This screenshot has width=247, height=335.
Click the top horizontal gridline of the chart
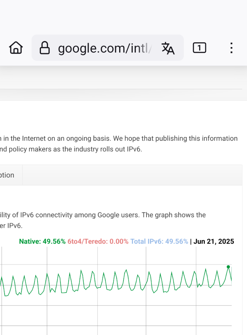[115, 265]
